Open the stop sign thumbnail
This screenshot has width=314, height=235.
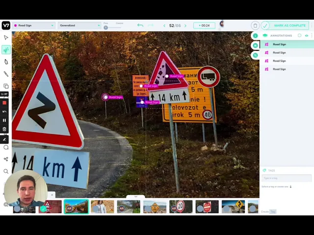tap(207, 207)
